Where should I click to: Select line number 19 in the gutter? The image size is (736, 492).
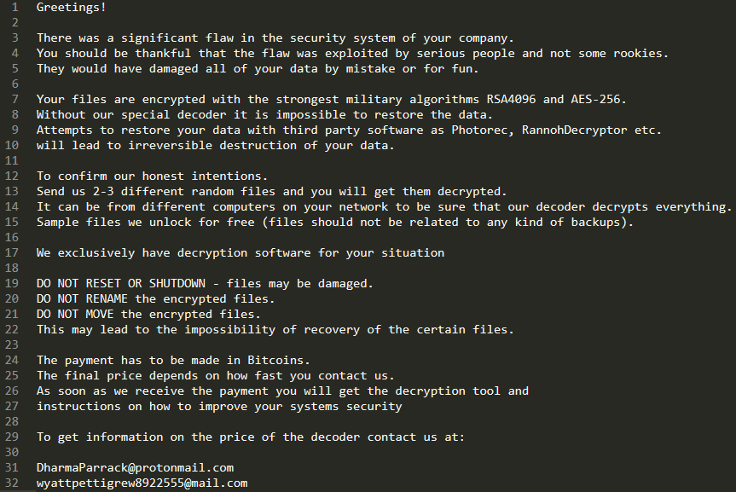click(12, 284)
